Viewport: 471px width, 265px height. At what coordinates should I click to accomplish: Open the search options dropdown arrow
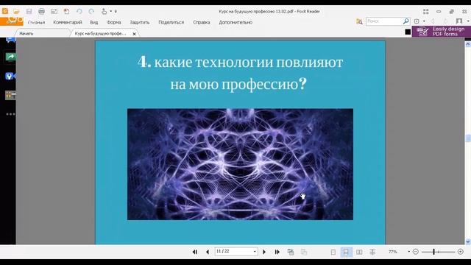point(424,21)
